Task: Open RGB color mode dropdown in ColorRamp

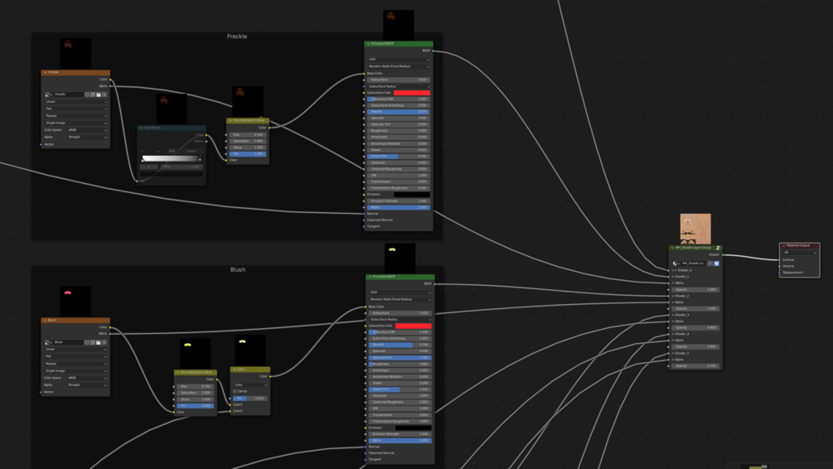Action: coord(176,152)
